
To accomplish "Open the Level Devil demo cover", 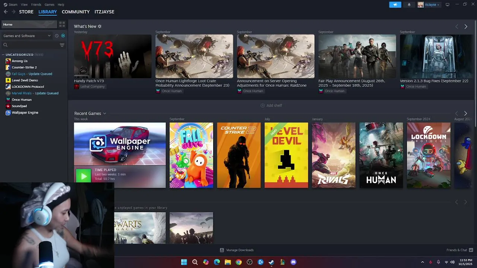I will point(286,155).
